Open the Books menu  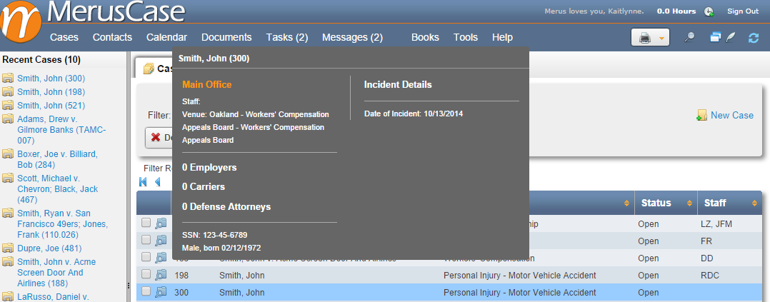click(x=425, y=37)
